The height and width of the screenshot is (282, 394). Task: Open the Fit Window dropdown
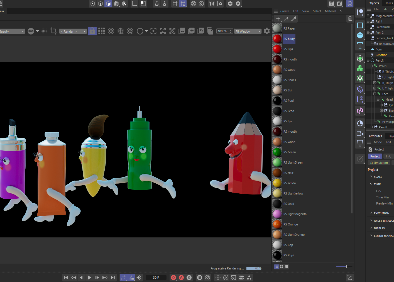pos(248,31)
